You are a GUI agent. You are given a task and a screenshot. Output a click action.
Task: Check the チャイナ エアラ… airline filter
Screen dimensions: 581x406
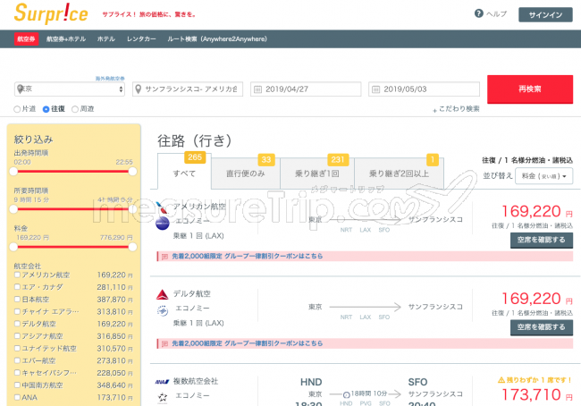(17, 311)
